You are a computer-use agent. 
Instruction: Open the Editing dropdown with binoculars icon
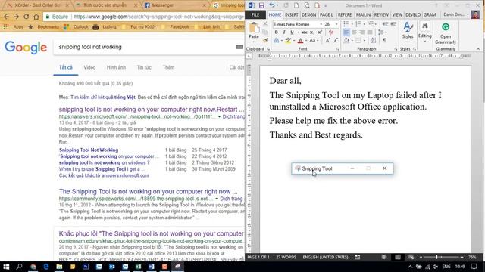click(x=424, y=31)
